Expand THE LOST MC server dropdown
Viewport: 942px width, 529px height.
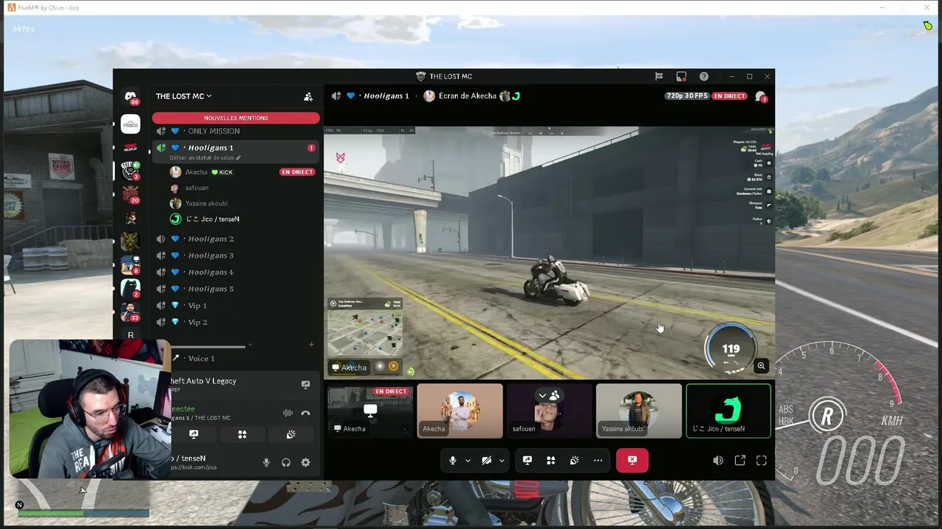coord(184,96)
